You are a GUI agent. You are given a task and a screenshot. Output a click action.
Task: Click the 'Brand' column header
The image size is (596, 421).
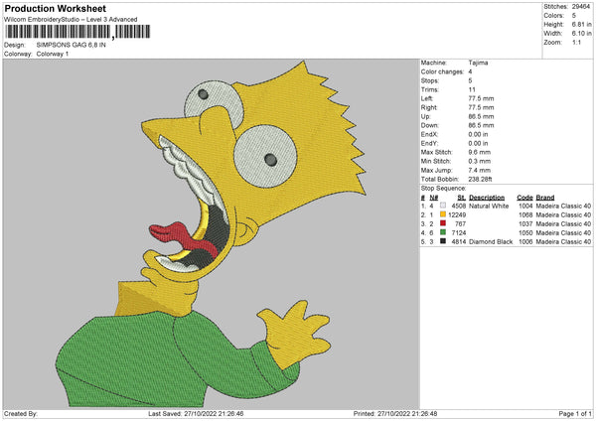(x=545, y=198)
